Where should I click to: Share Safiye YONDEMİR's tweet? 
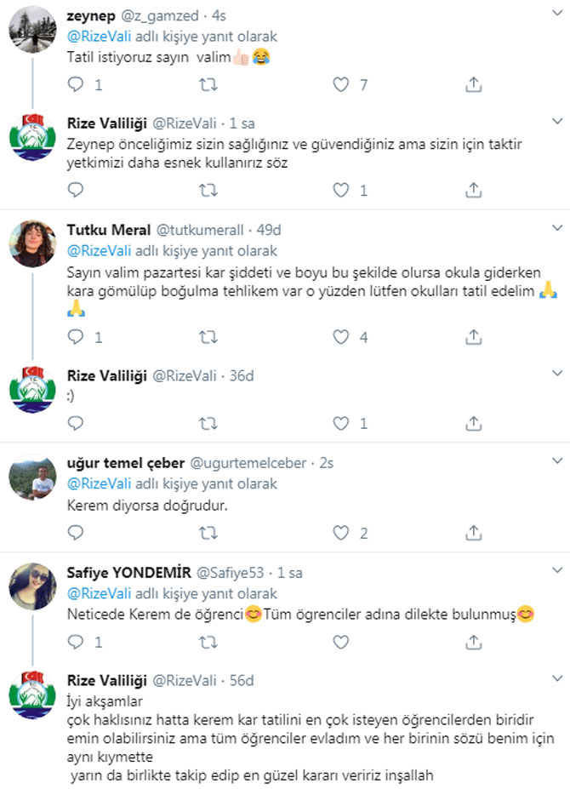[474, 642]
